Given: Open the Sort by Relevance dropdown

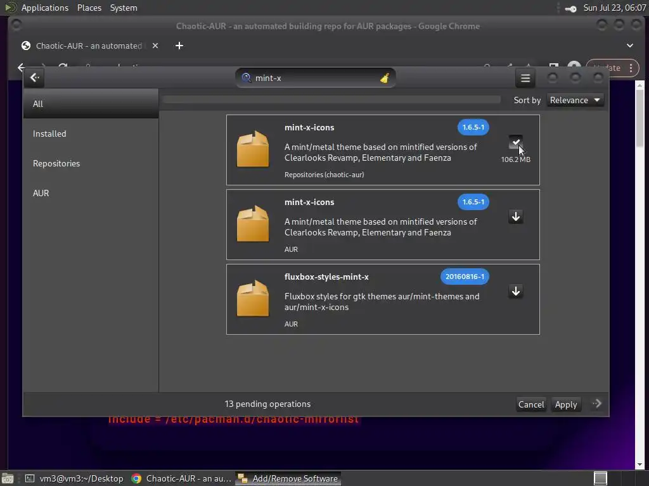Looking at the screenshot, I should point(575,100).
